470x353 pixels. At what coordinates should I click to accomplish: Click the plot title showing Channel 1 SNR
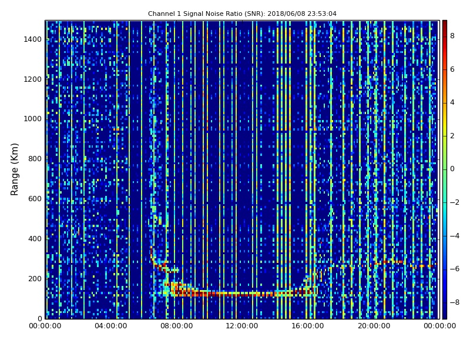point(242,14)
